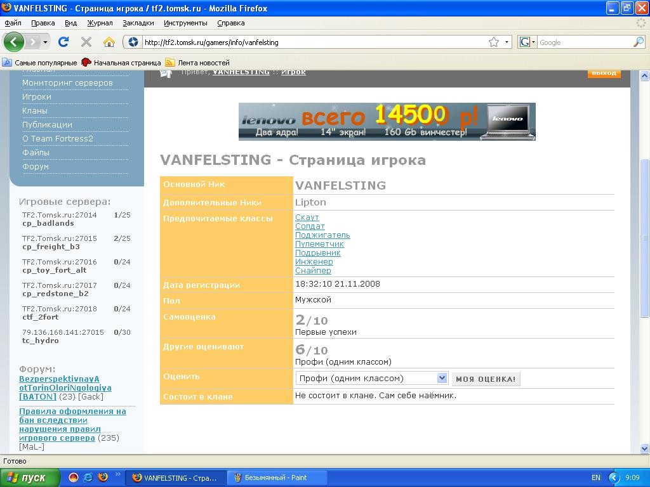Viewport: 650px width, 487px height.
Task: Click the browser Back arrow button
Action: pyautogui.click(x=14, y=42)
